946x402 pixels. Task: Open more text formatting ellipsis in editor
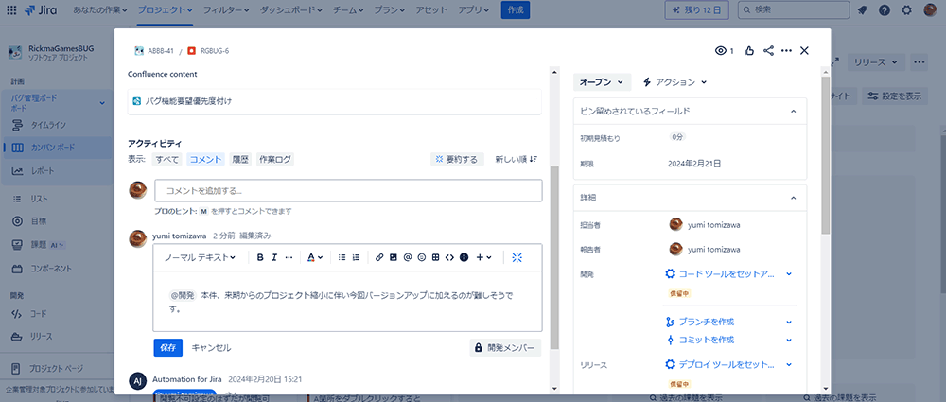click(289, 257)
